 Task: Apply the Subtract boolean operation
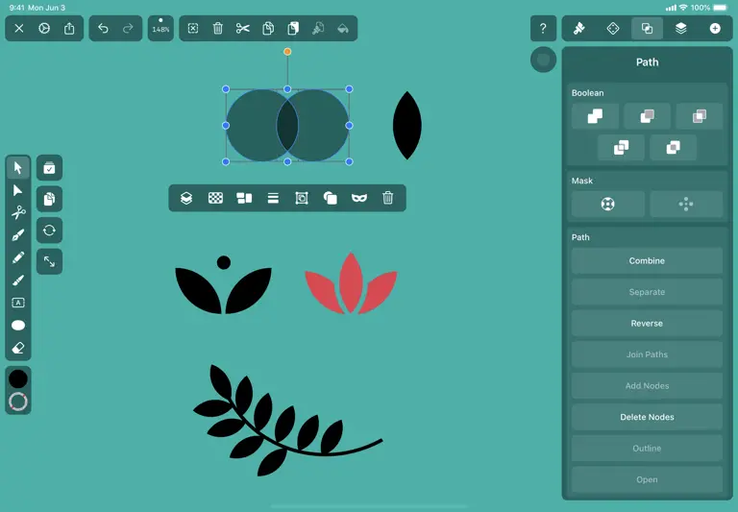[647, 116]
